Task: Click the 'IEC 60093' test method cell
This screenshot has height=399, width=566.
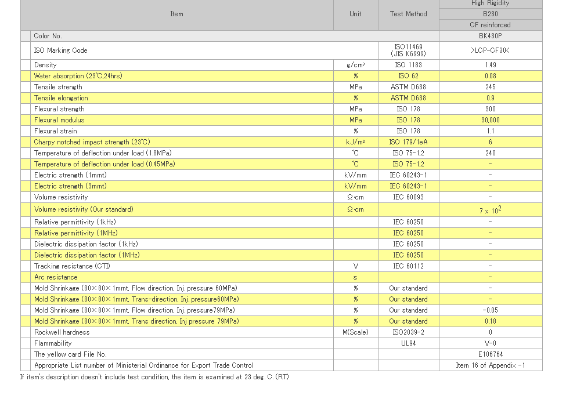Action: point(408,197)
